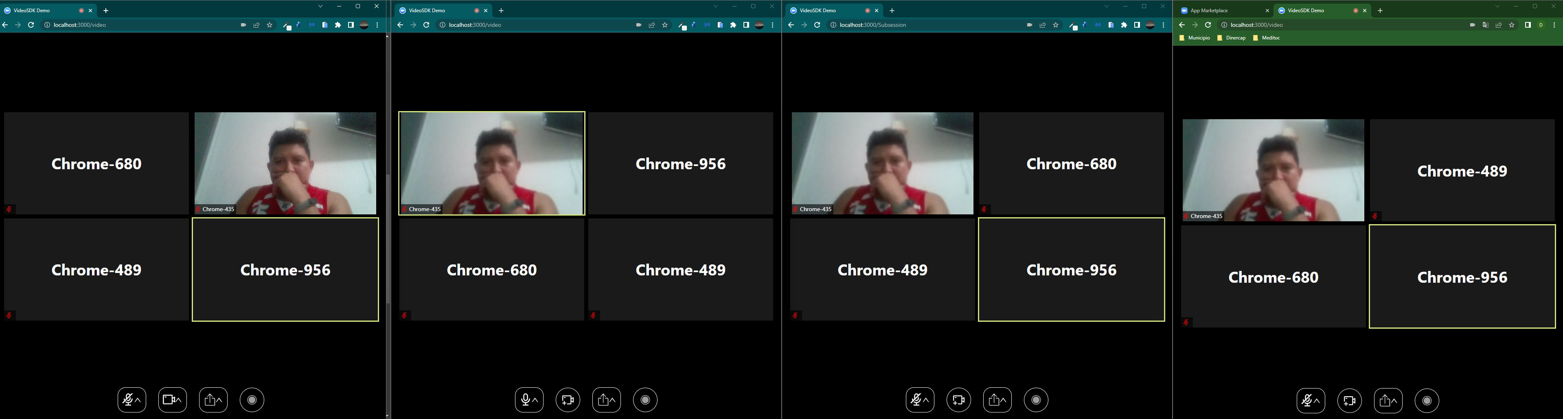
Task: Open new tab in green-themed window
Action: click(1380, 10)
